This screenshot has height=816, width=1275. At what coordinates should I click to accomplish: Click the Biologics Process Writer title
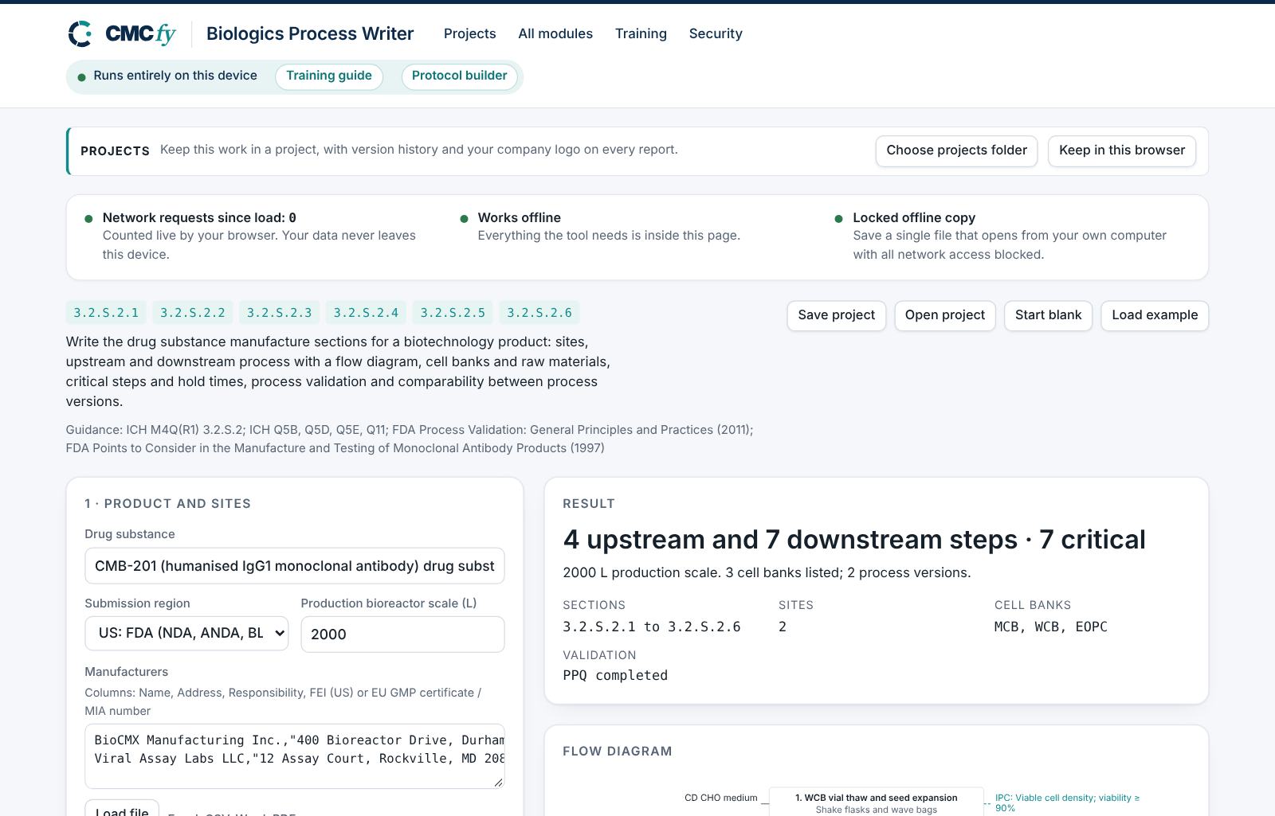(310, 33)
